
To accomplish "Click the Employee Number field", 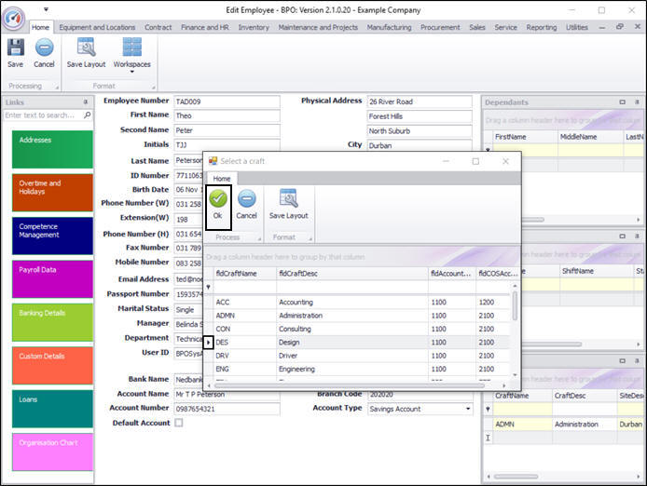I will click(227, 101).
